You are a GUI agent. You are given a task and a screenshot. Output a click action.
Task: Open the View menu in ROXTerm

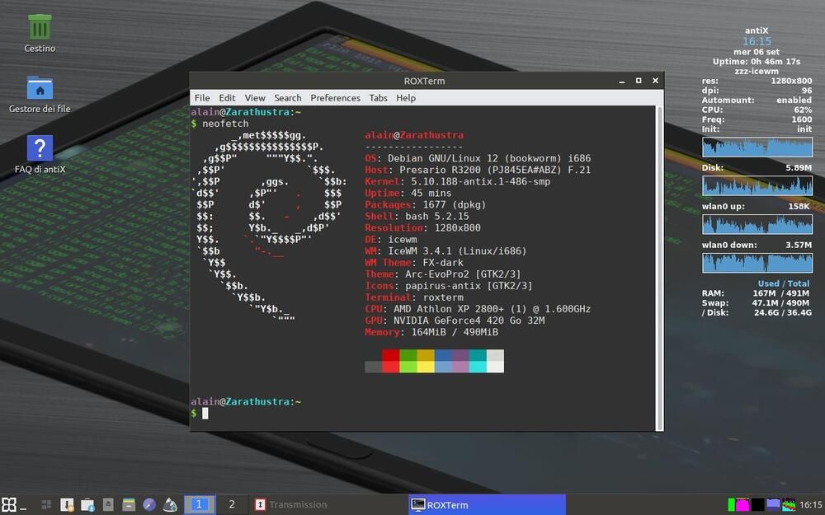pyautogui.click(x=255, y=97)
